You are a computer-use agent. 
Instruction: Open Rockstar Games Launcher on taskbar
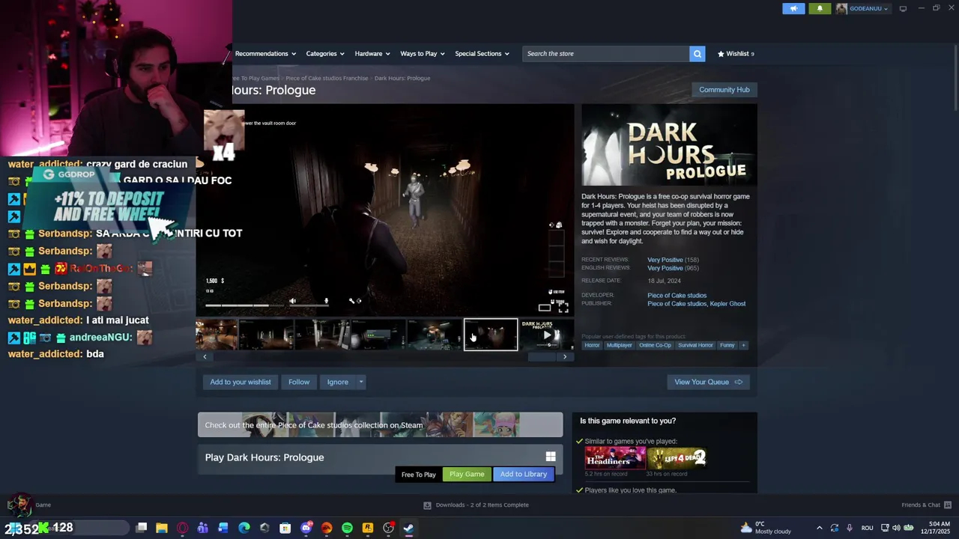(368, 528)
